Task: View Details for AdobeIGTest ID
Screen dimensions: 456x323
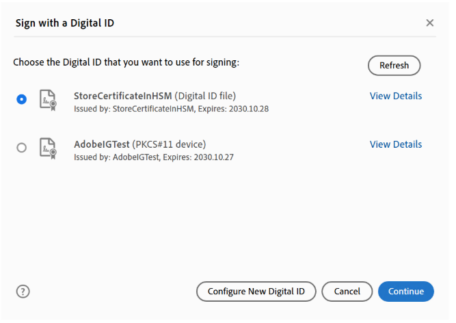Action: click(x=396, y=144)
